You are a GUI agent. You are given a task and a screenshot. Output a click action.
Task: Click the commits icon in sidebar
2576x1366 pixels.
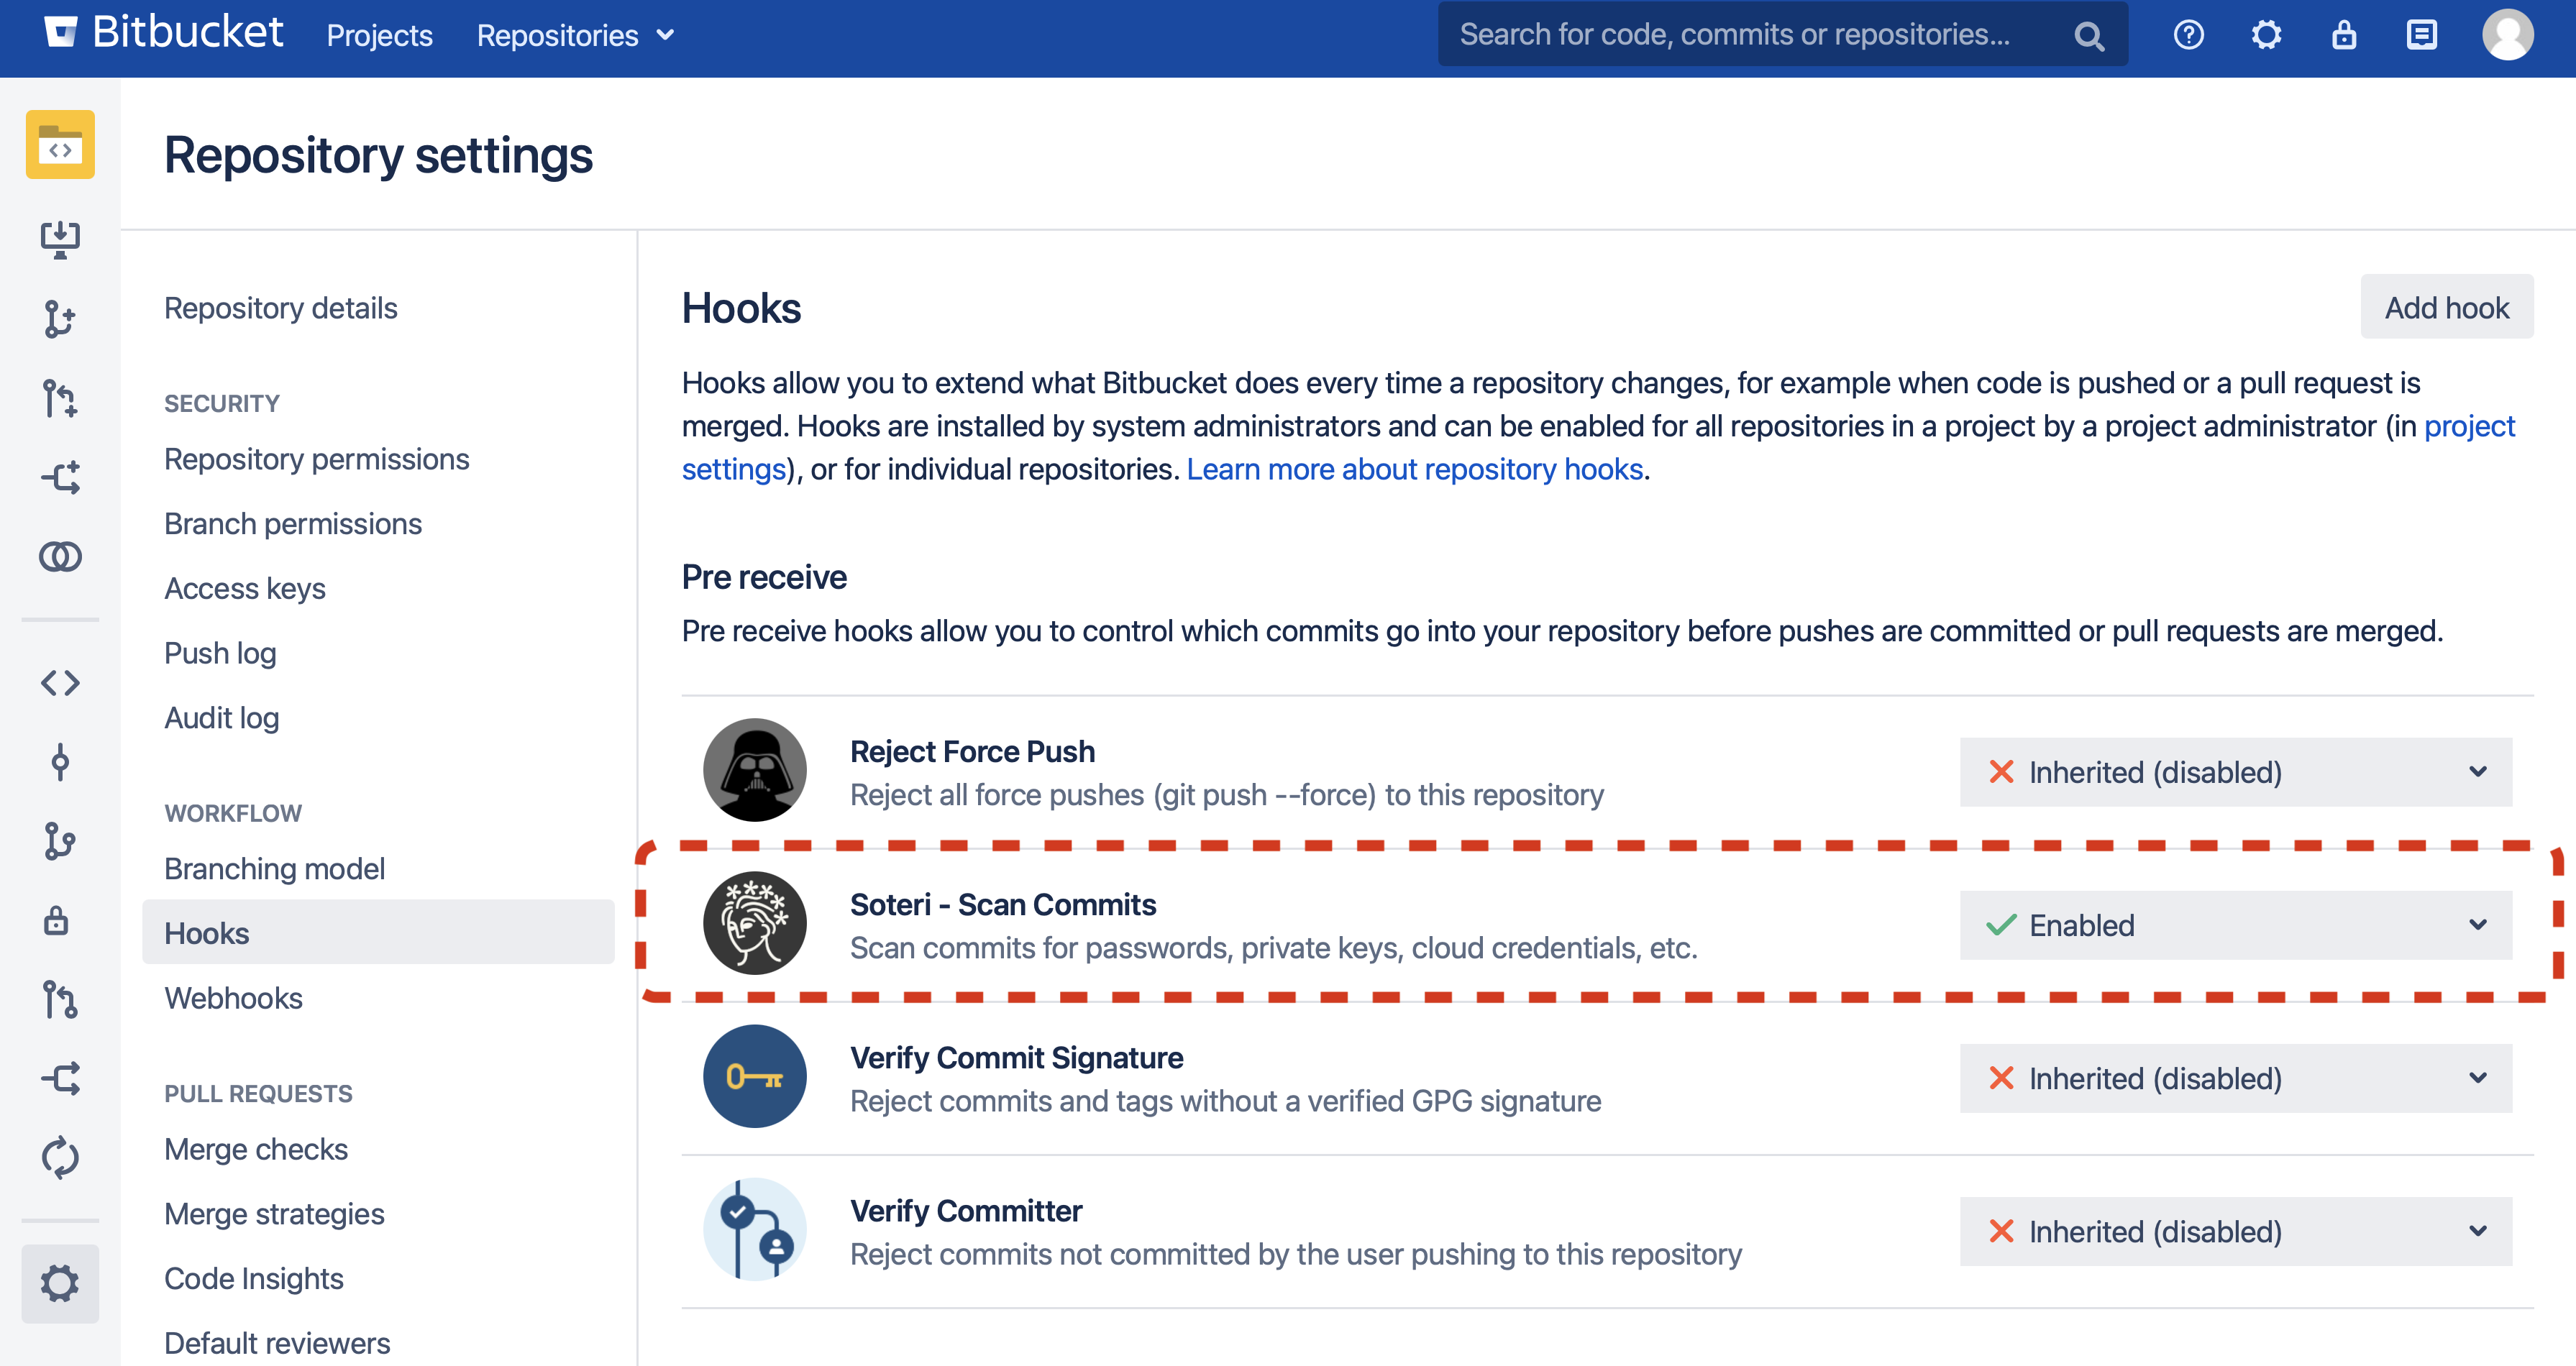(x=60, y=762)
